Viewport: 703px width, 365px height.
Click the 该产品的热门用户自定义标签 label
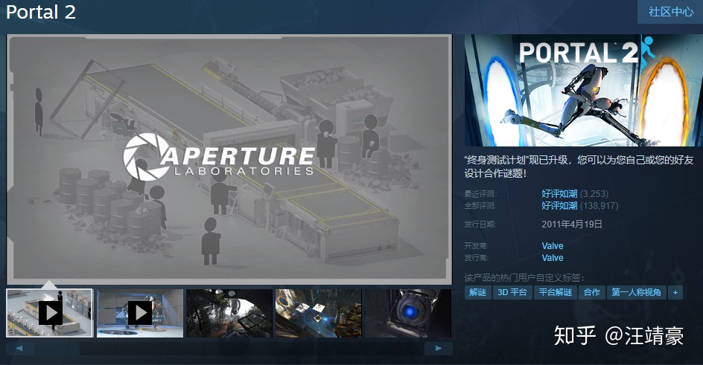point(524,278)
